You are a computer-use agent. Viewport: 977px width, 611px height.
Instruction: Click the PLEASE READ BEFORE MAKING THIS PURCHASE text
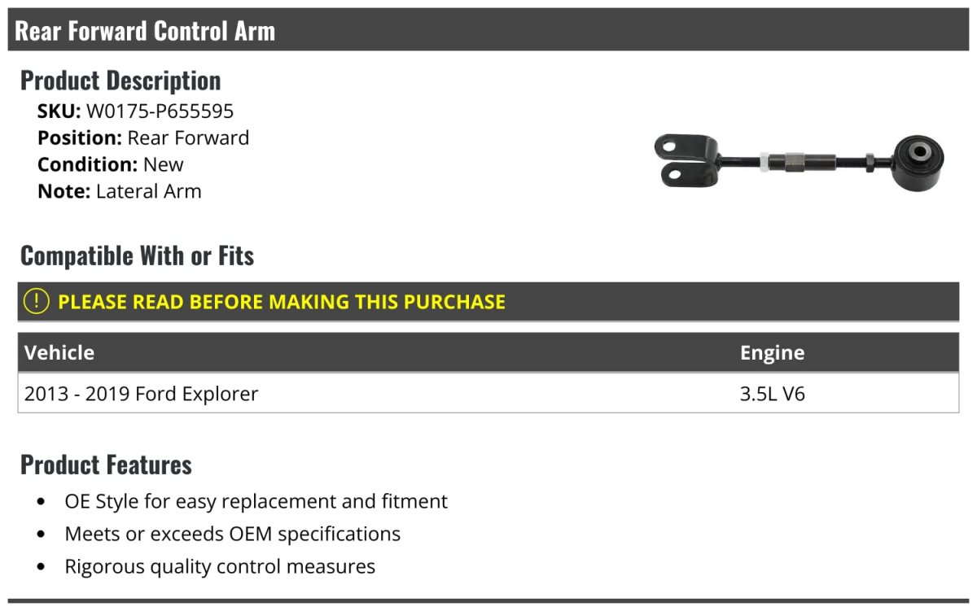coord(282,302)
